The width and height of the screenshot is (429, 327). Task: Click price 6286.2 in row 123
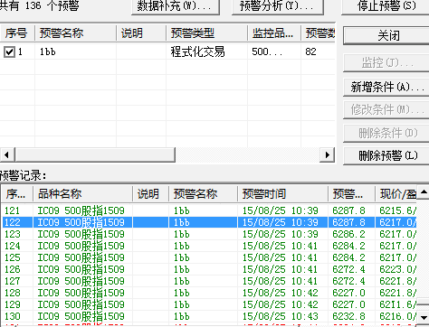coord(348,234)
